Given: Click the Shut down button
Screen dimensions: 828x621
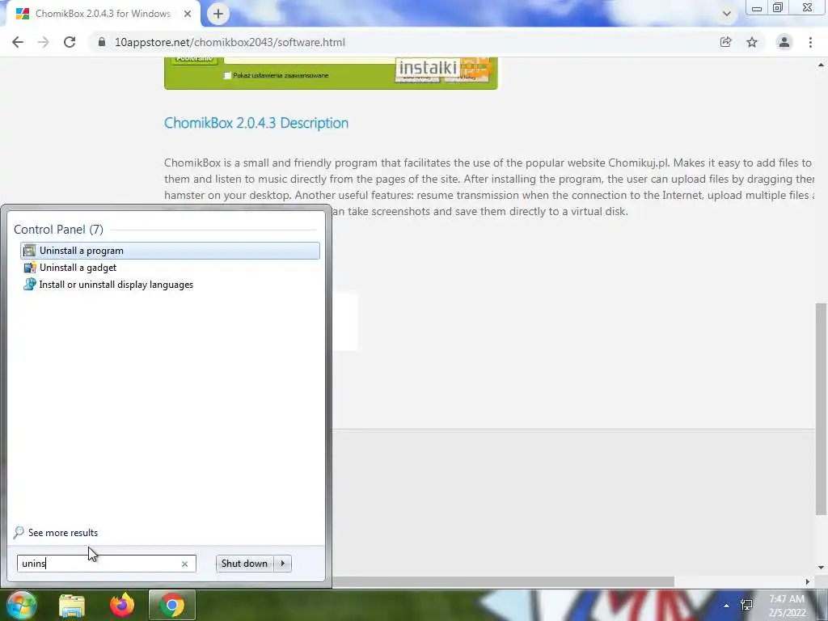Looking at the screenshot, I should (x=244, y=564).
